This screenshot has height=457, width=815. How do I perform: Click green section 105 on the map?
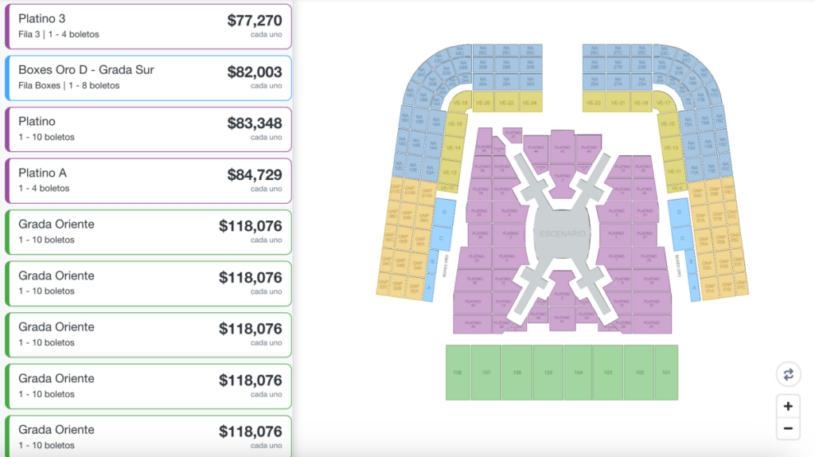(548, 372)
